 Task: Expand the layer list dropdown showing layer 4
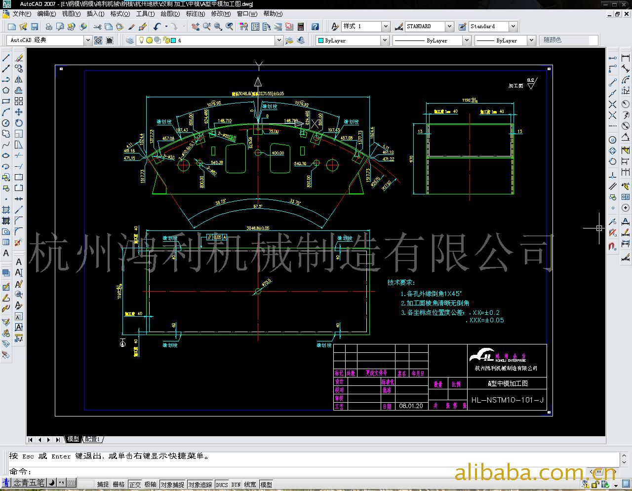tap(278, 40)
